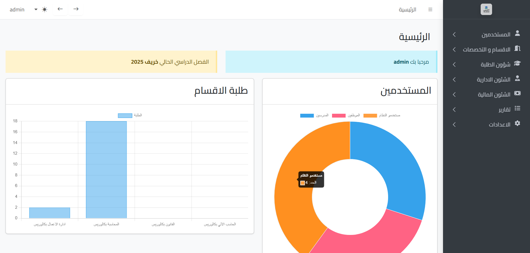Click the departments building icon
Image resolution: width=530 pixels, height=253 pixels.
tap(517, 48)
